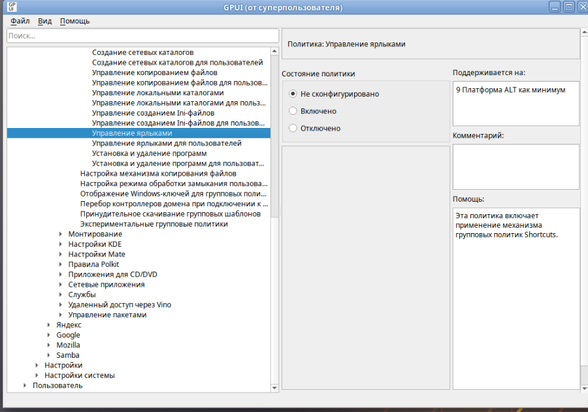Viewport: 588px width, 412px height.
Task: Expand the Настройки системы node
Action: (x=37, y=375)
